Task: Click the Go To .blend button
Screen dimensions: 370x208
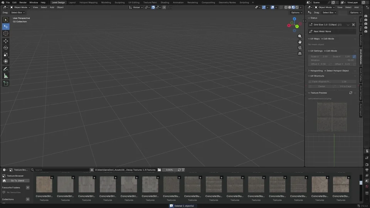Action: coord(15,181)
